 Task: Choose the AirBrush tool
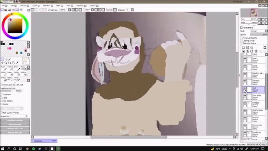(x=10, y=68)
